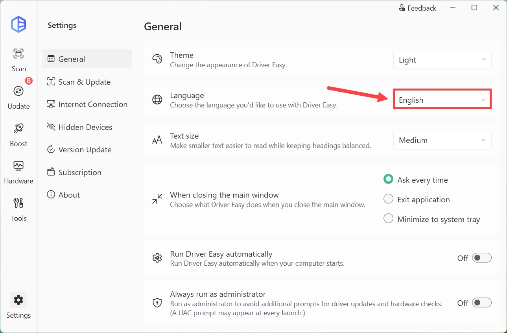Viewport: 507px width, 333px height.
Task: Click the Hidden Devices crossed-eye icon
Action: coord(51,127)
